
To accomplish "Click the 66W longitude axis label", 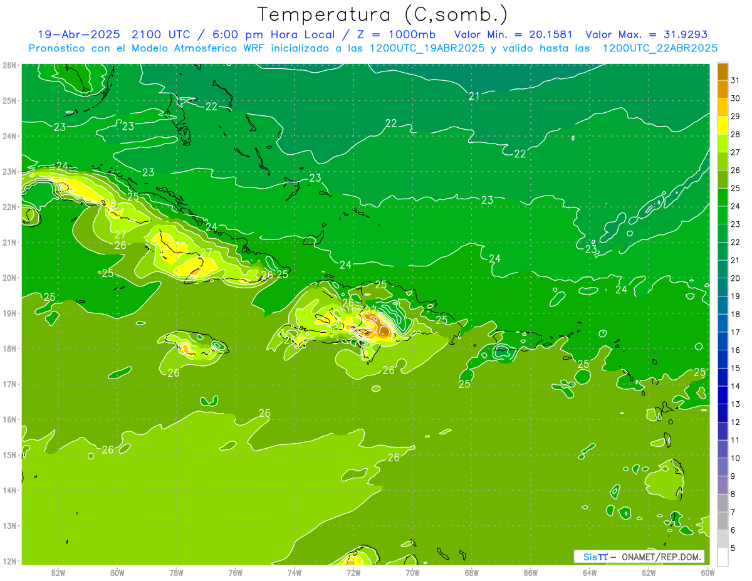I will click(x=530, y=572).
